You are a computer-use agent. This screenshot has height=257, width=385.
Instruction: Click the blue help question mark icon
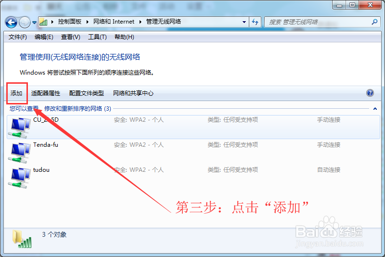[370, 93]
